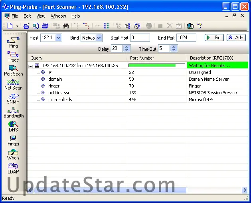The image size is (251, 203).
Task: Click the grayed stop square icon
Action: pyautogui.click(x=160, y=26)
